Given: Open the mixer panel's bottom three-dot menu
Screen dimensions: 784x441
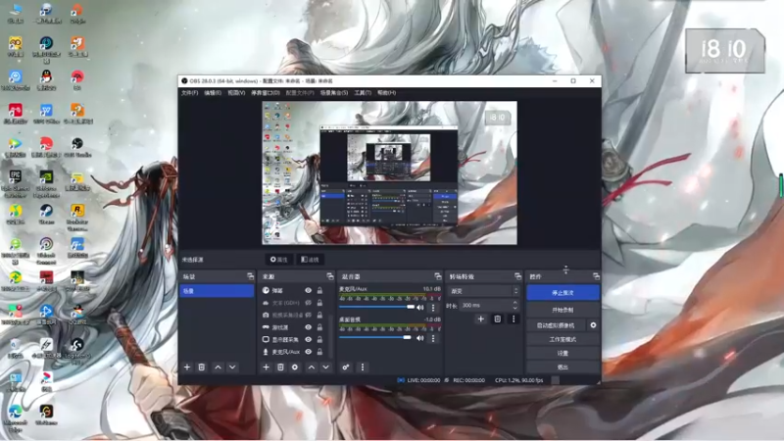Looking at the screenshot, I should coord(363,367).
